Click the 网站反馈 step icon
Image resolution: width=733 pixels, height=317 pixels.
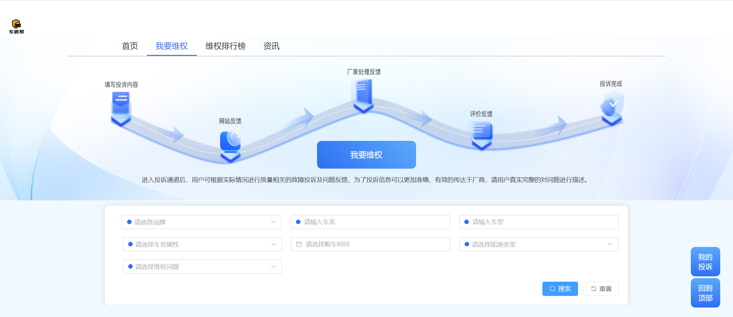pyautogui.click(x=230, y=142)
